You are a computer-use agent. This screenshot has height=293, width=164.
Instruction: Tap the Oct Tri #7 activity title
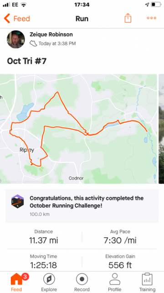pyautogui.click(x=26, y=61)
